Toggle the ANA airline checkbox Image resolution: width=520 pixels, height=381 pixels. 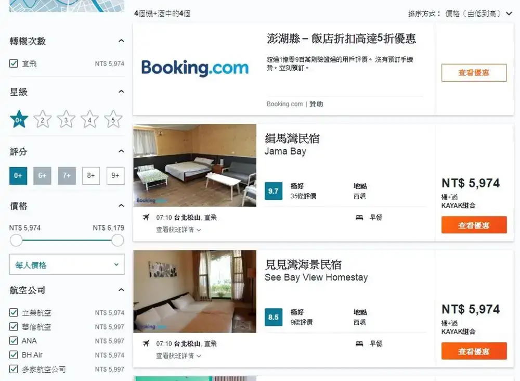coord(14,341)
